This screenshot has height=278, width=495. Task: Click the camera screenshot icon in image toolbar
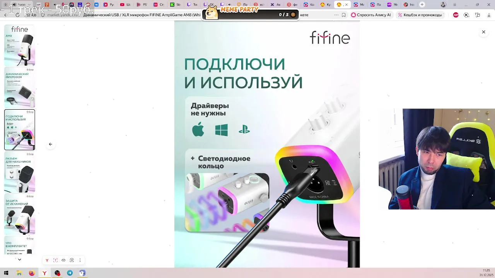72,260
